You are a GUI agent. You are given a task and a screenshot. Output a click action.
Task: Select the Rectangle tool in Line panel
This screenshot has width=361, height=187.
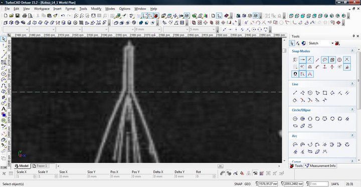324,93
